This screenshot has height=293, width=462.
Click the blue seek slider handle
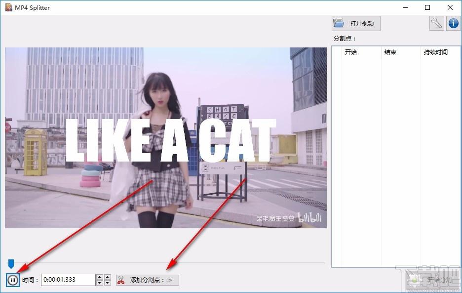11,264
